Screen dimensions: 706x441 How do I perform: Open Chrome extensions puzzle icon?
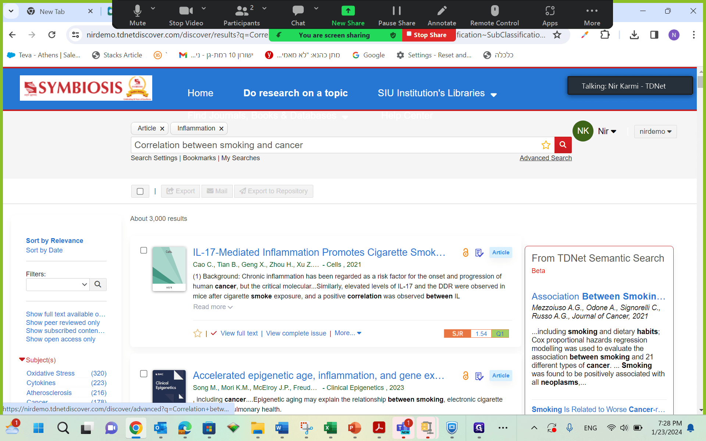point(605,35)
